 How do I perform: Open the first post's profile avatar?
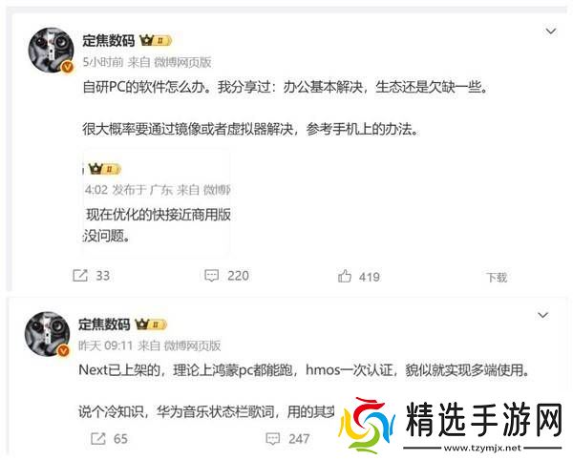coord(52,50)
